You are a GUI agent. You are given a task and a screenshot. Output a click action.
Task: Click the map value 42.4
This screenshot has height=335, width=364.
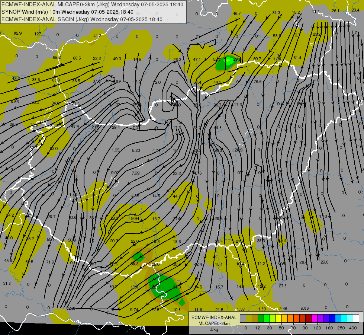[198, 264]
